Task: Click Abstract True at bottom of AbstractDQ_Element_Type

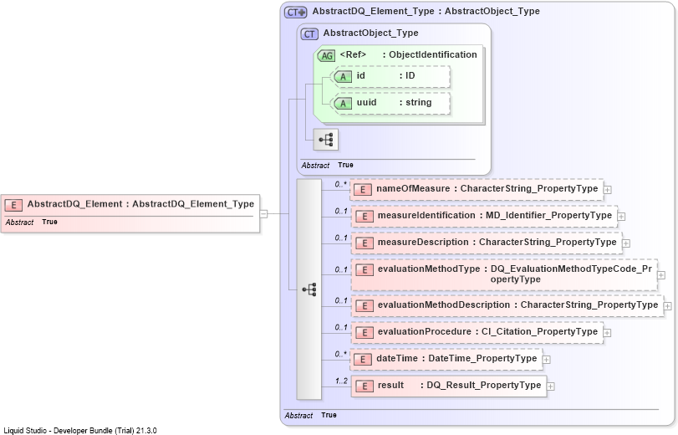Action: click(x=310, y=415)
